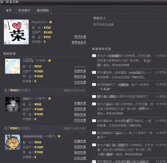Click 安抚奴隶 for slave 小强子
This screenshot has height=163, width=167.
point(80,147)
